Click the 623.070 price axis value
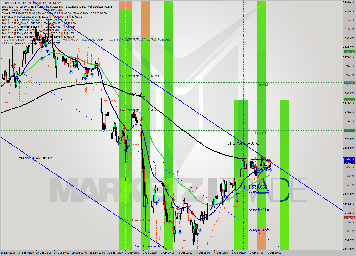The height and width of the screenshot is (256, 356). point(349,2)
